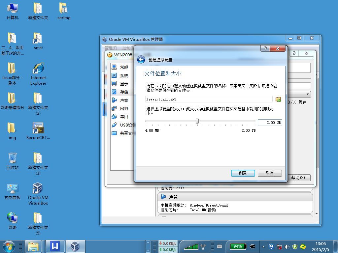Click the 2.00 TB slider maximum label
Screen dimensions: 338x253
249,130
